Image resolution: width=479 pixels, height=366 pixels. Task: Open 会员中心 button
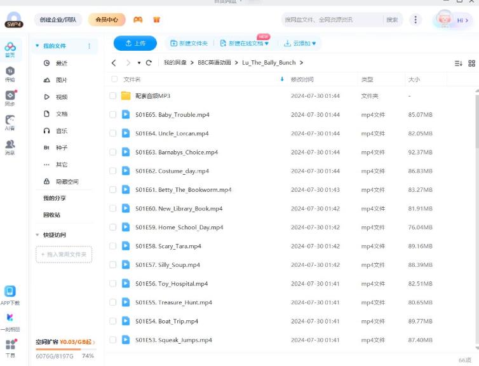pos(107,20)
